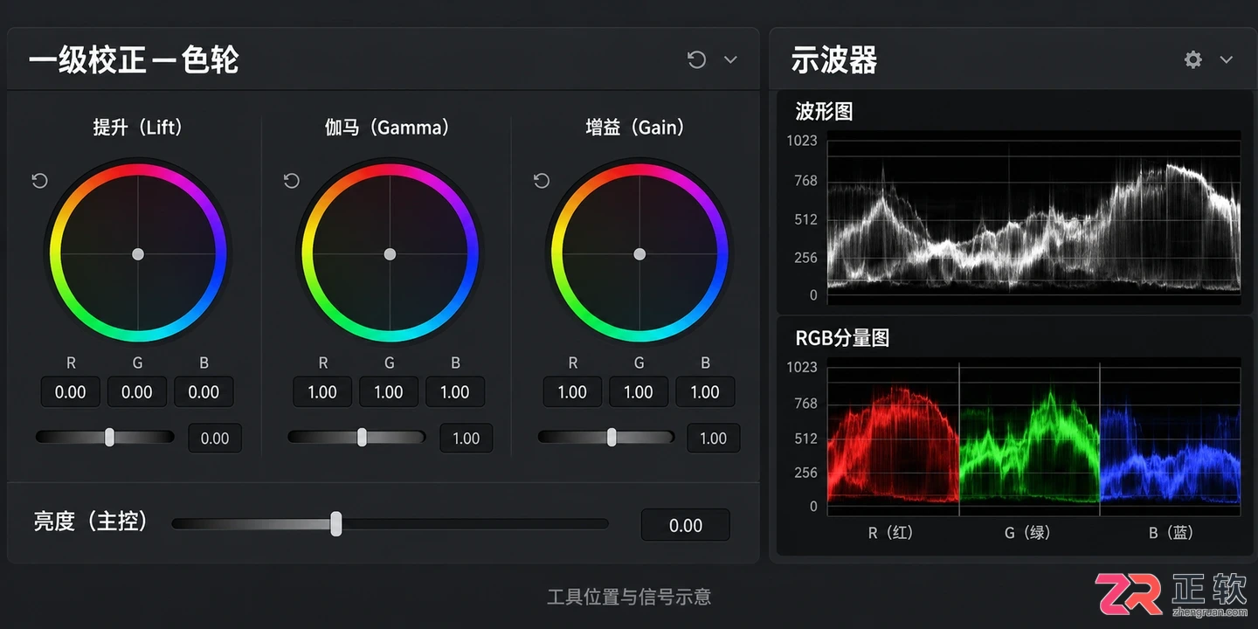Click the Lift master slider handle
Screen dimensions: 1258x629
109,437
